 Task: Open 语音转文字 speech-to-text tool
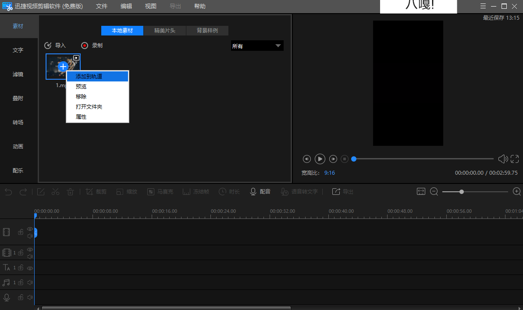[x=299, y=192]
